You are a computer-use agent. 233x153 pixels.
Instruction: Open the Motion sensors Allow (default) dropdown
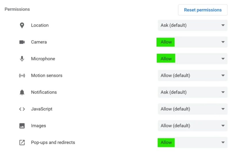192,75
